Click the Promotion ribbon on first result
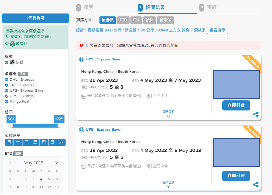The height and width of the screenshot is (195, 272). pos(253,62)
